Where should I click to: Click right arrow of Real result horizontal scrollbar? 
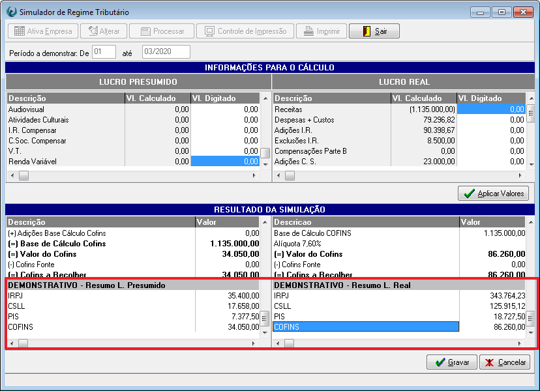[x=520, y=343]
